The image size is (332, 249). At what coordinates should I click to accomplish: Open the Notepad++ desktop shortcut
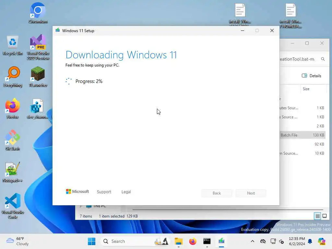pos(12,172)
